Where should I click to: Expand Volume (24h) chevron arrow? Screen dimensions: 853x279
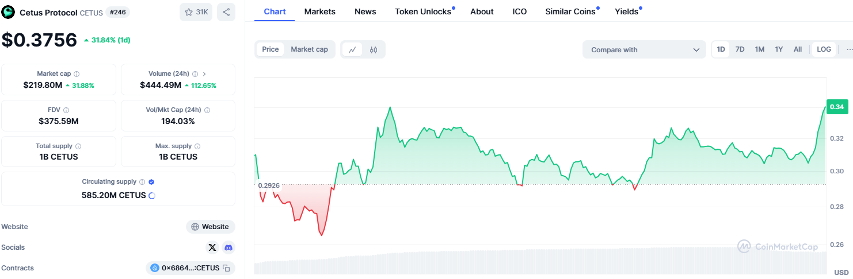point(204,74)
